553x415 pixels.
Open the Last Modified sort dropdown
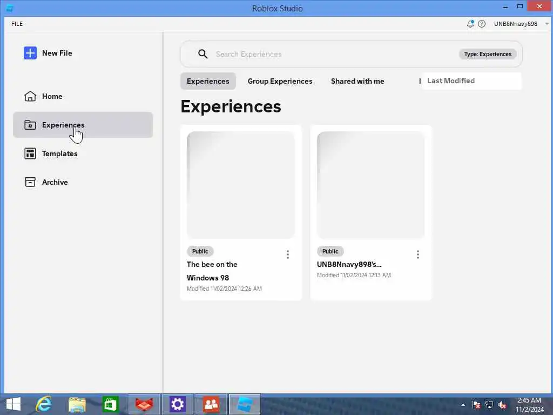pos(471,81)
